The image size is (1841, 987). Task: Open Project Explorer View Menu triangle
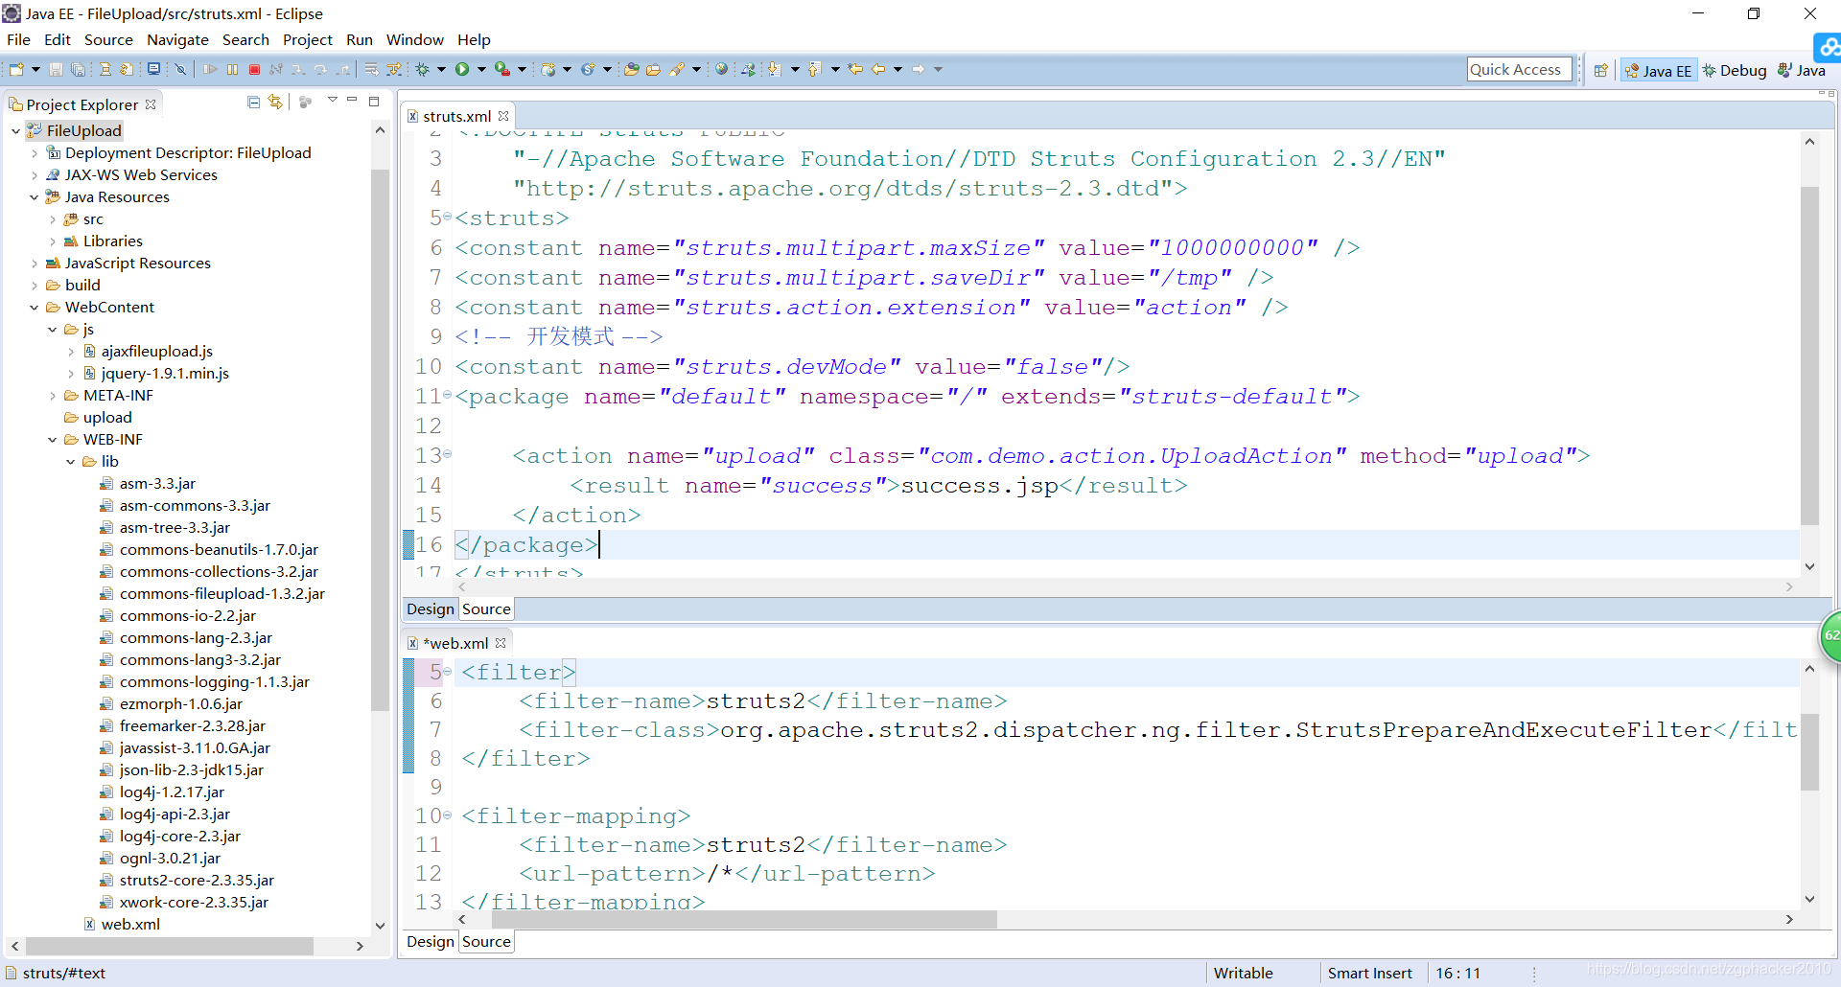tap(332, 100)
